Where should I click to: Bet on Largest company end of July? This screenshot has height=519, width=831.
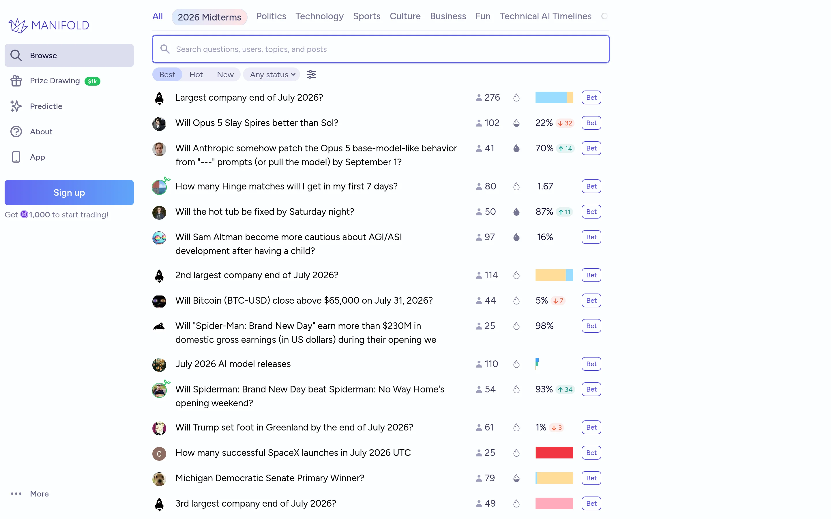click(591, 97)
